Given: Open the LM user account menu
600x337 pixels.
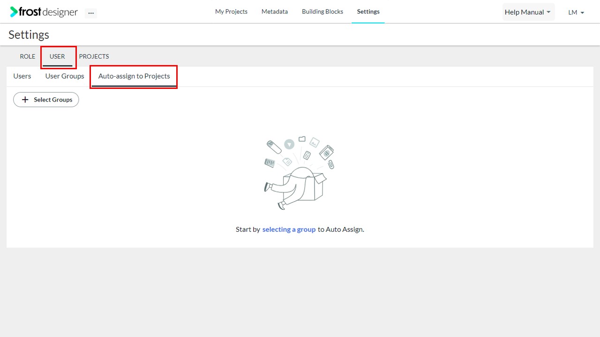Looking at the screenshot, I should (x=576, y=13).
